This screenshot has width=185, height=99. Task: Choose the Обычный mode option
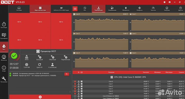pyautogui.click(x=52, y=58)
